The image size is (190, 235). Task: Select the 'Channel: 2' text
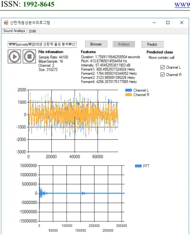pos(46,66)
